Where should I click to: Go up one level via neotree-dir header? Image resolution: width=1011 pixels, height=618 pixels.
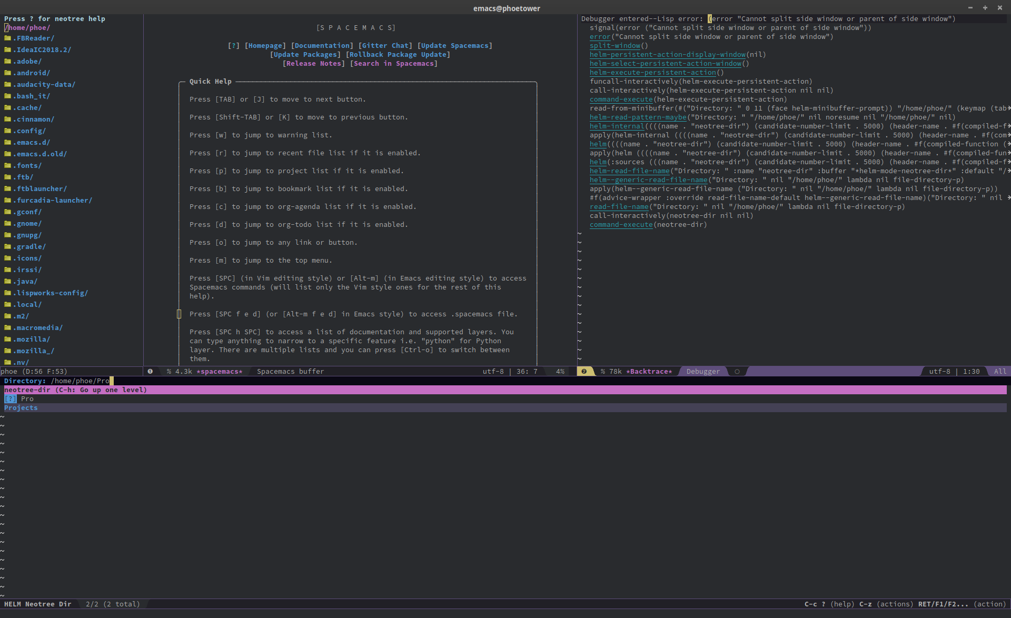75,390
